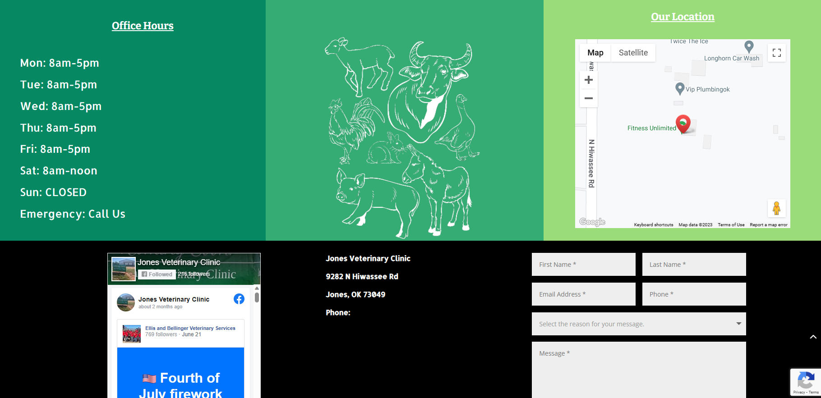
Task: Click the reCAPTCHA Terms link
Action: coord(814,392)
